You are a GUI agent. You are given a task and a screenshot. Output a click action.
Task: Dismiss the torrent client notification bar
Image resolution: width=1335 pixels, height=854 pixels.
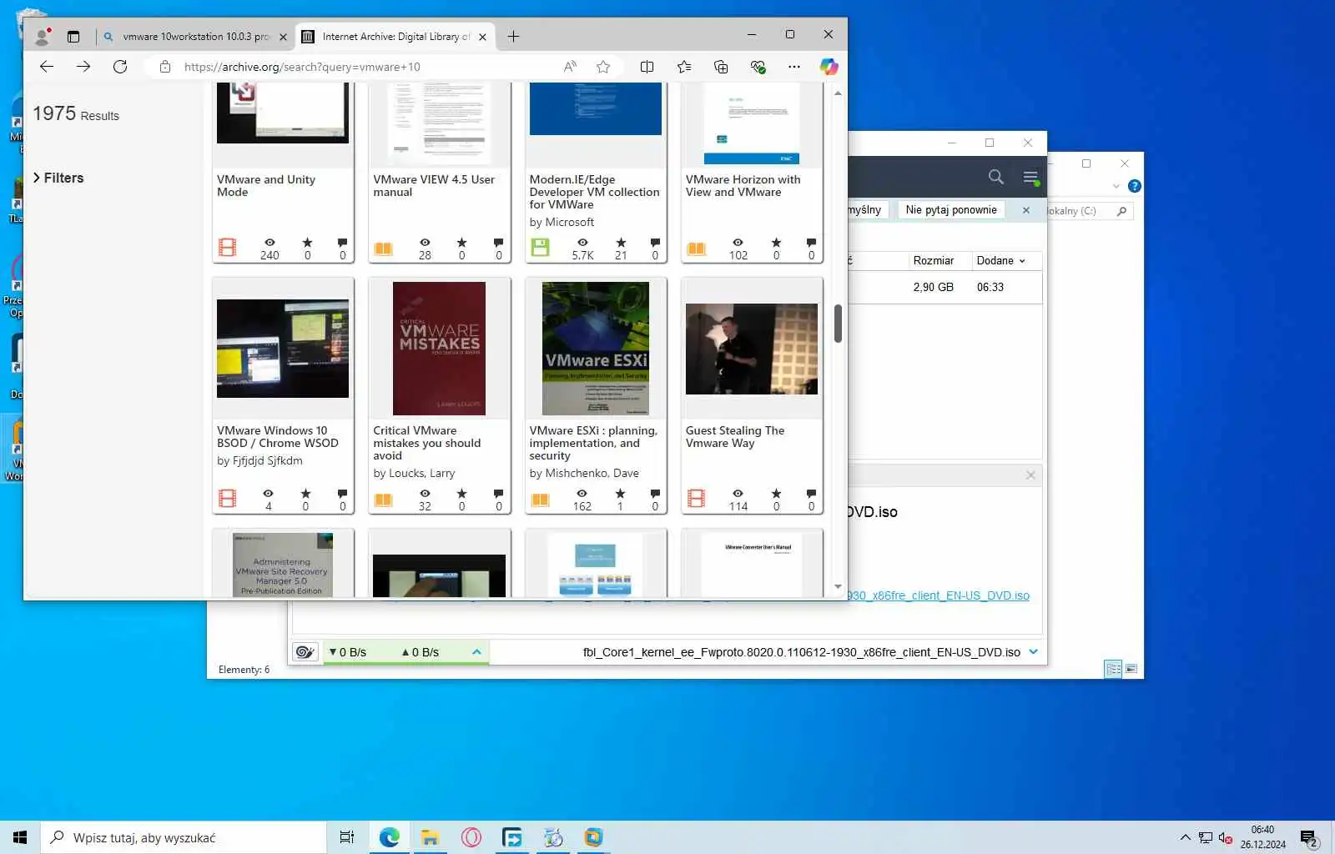(1026, 210)
